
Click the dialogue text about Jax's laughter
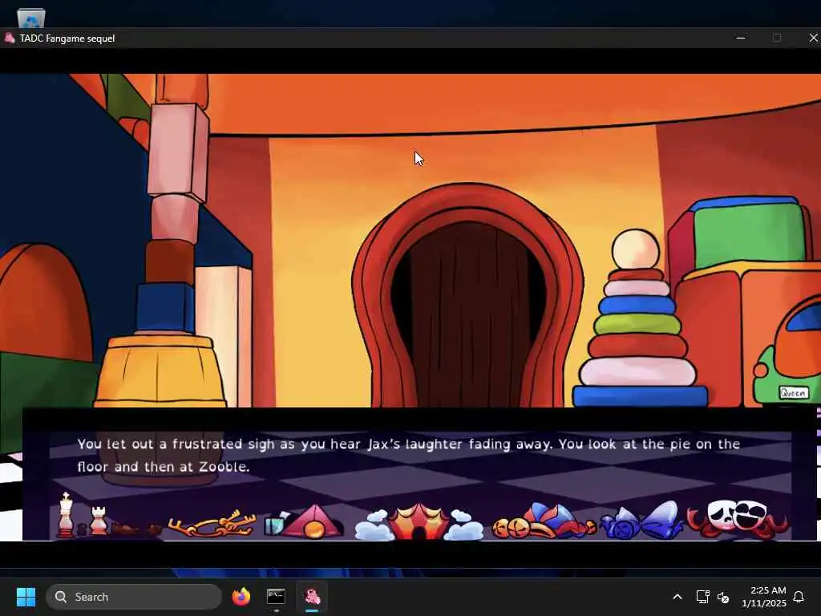408,456
